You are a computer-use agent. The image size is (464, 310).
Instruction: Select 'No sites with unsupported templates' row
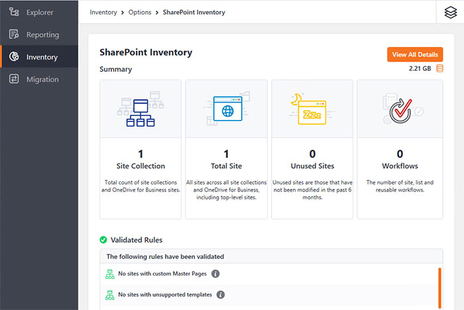[268, 295]
